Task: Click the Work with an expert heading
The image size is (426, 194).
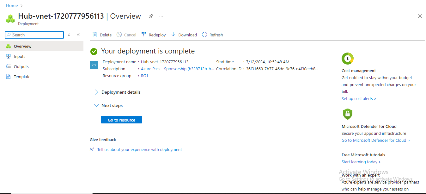Action: coord(361,175)
